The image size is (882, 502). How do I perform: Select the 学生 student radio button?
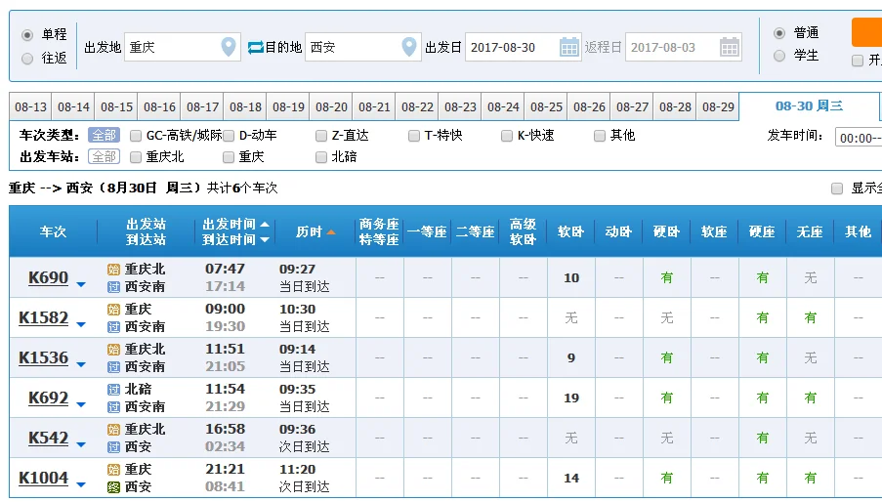(779, 56)
